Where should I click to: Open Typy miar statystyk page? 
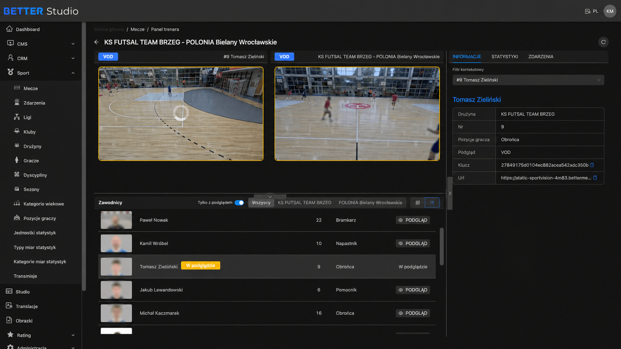coord(35,247)
